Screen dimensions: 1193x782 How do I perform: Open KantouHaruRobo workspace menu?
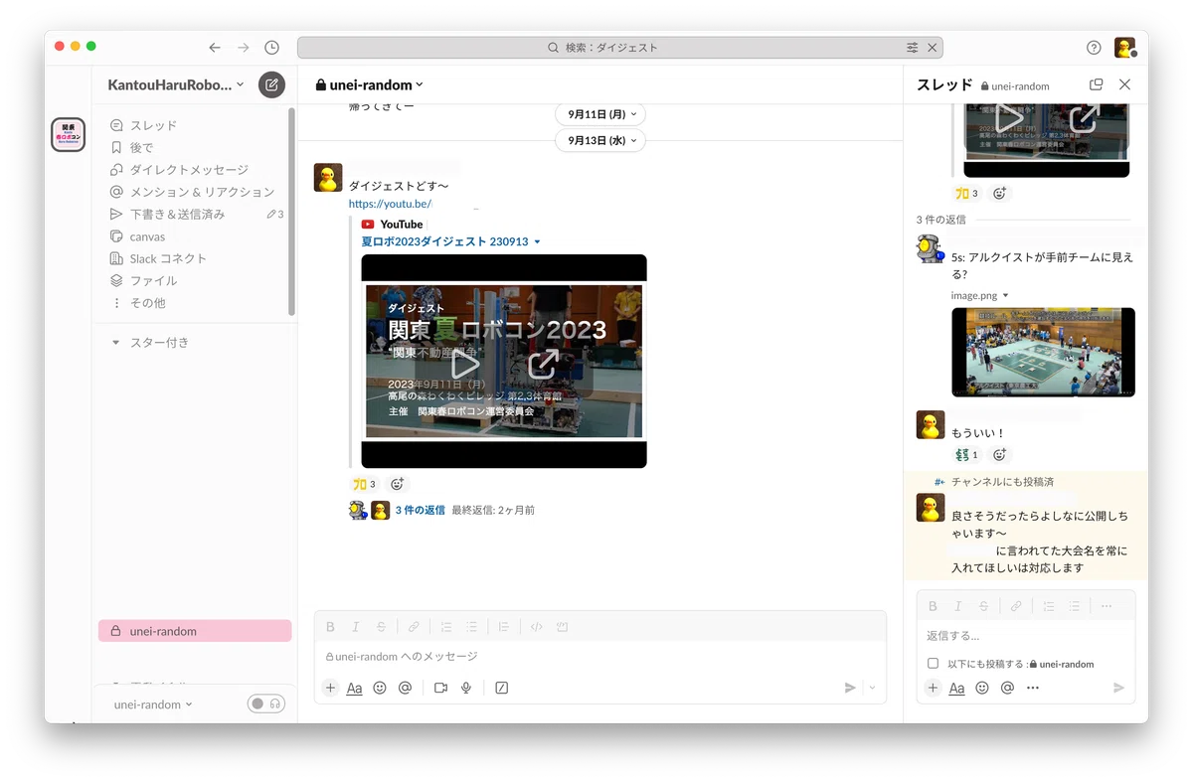coord(176,85)
